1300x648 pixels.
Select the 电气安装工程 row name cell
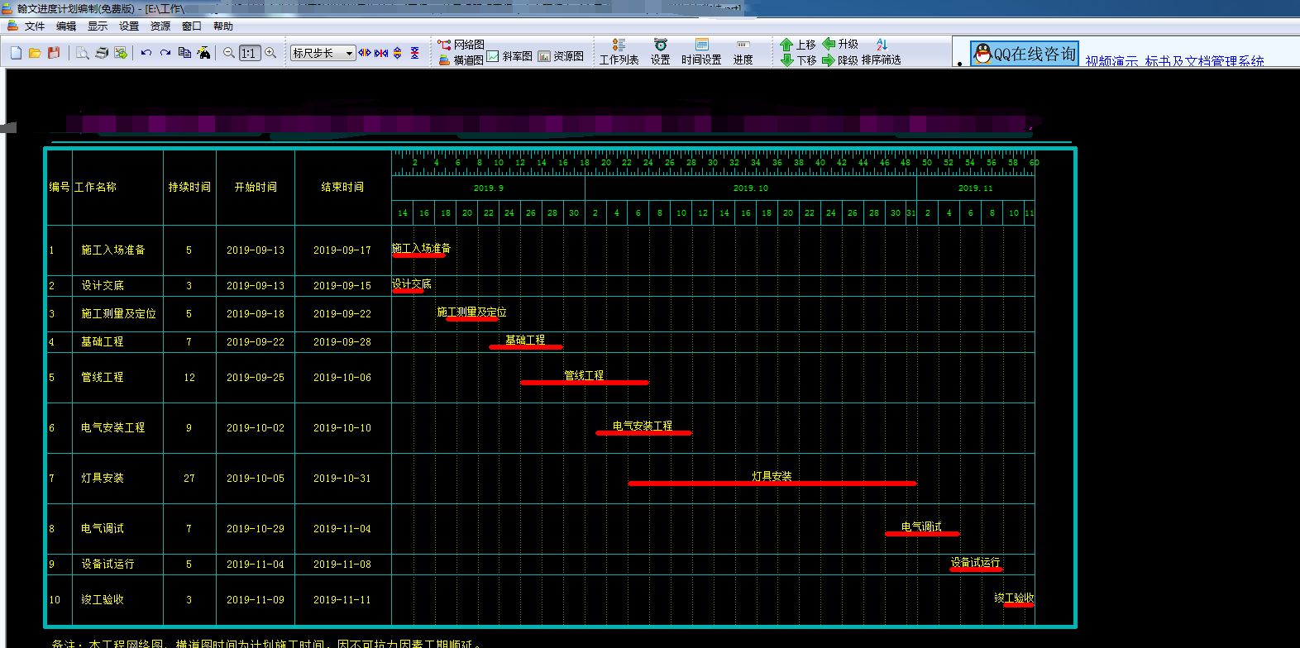117,427
